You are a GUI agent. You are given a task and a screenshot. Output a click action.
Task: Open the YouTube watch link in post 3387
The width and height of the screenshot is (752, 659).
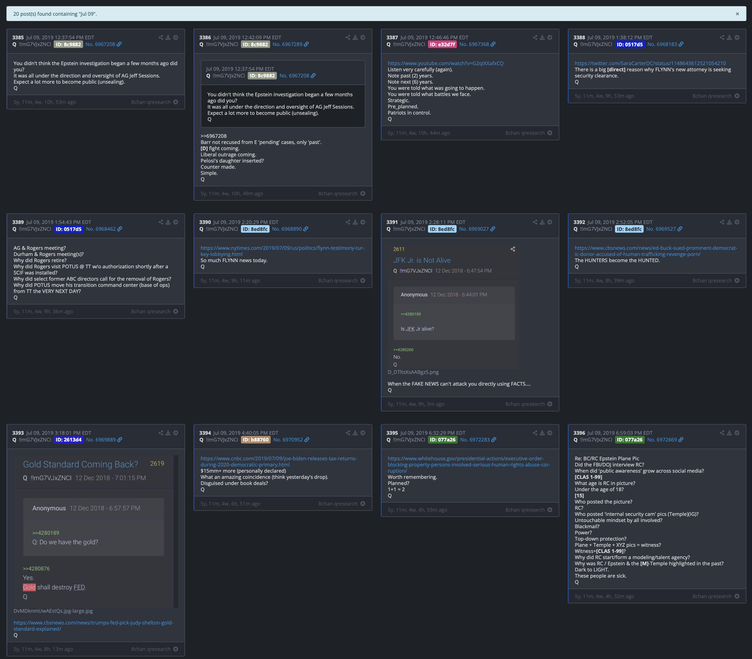[x=446, y=63]
